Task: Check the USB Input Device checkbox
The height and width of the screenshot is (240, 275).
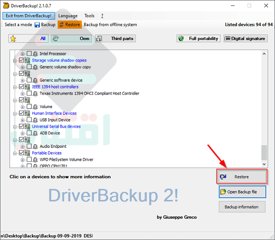Action: 29,120
